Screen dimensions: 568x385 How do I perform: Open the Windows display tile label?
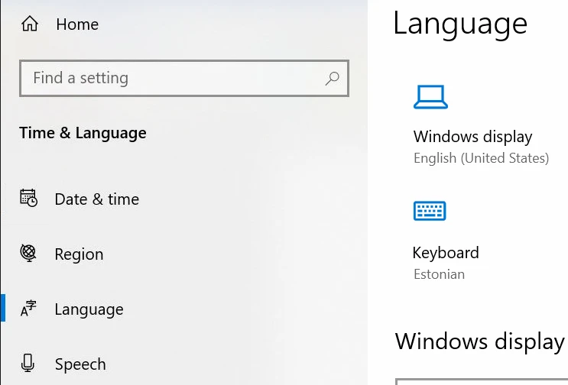[x=472, y=137]
